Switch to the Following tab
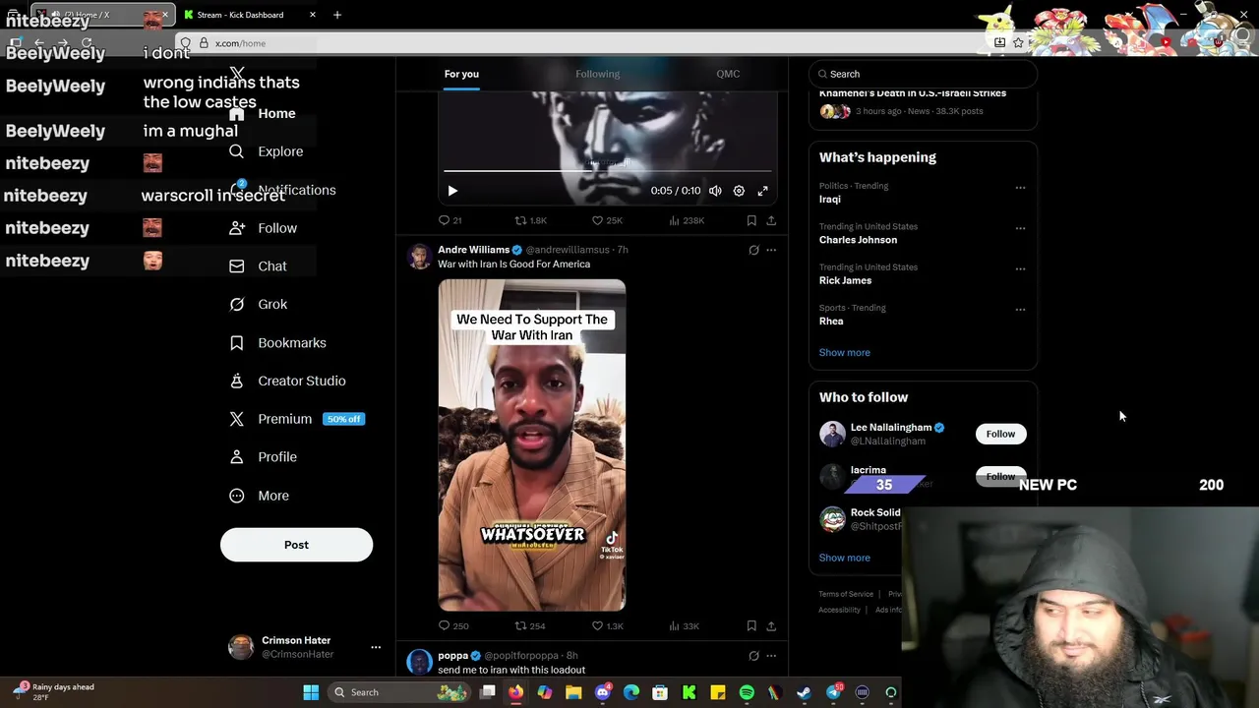Screen dimensions: 1259x708 point(597,74)
